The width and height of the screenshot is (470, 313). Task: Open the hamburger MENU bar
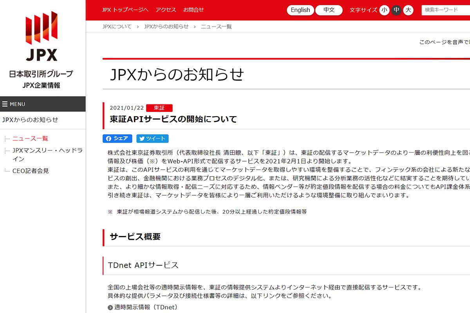tap(43, 104)
